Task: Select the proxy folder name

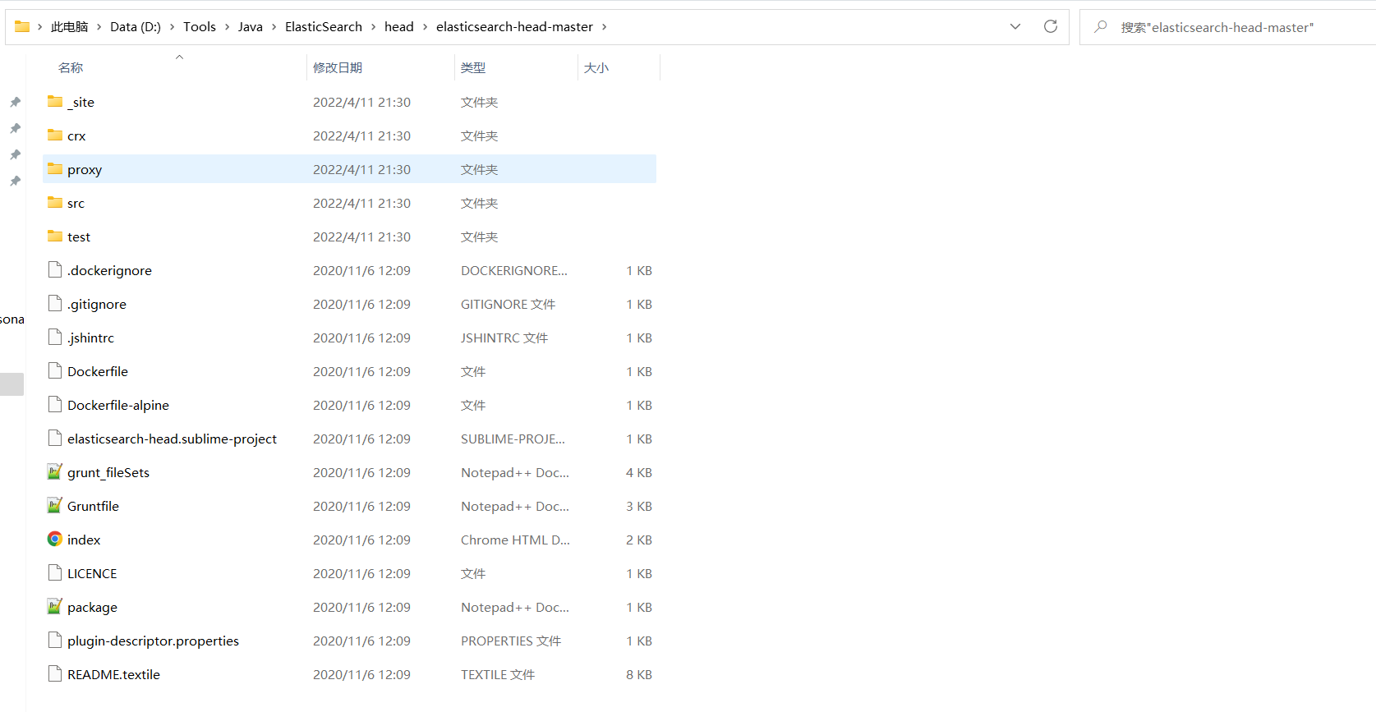Action: 85,169
